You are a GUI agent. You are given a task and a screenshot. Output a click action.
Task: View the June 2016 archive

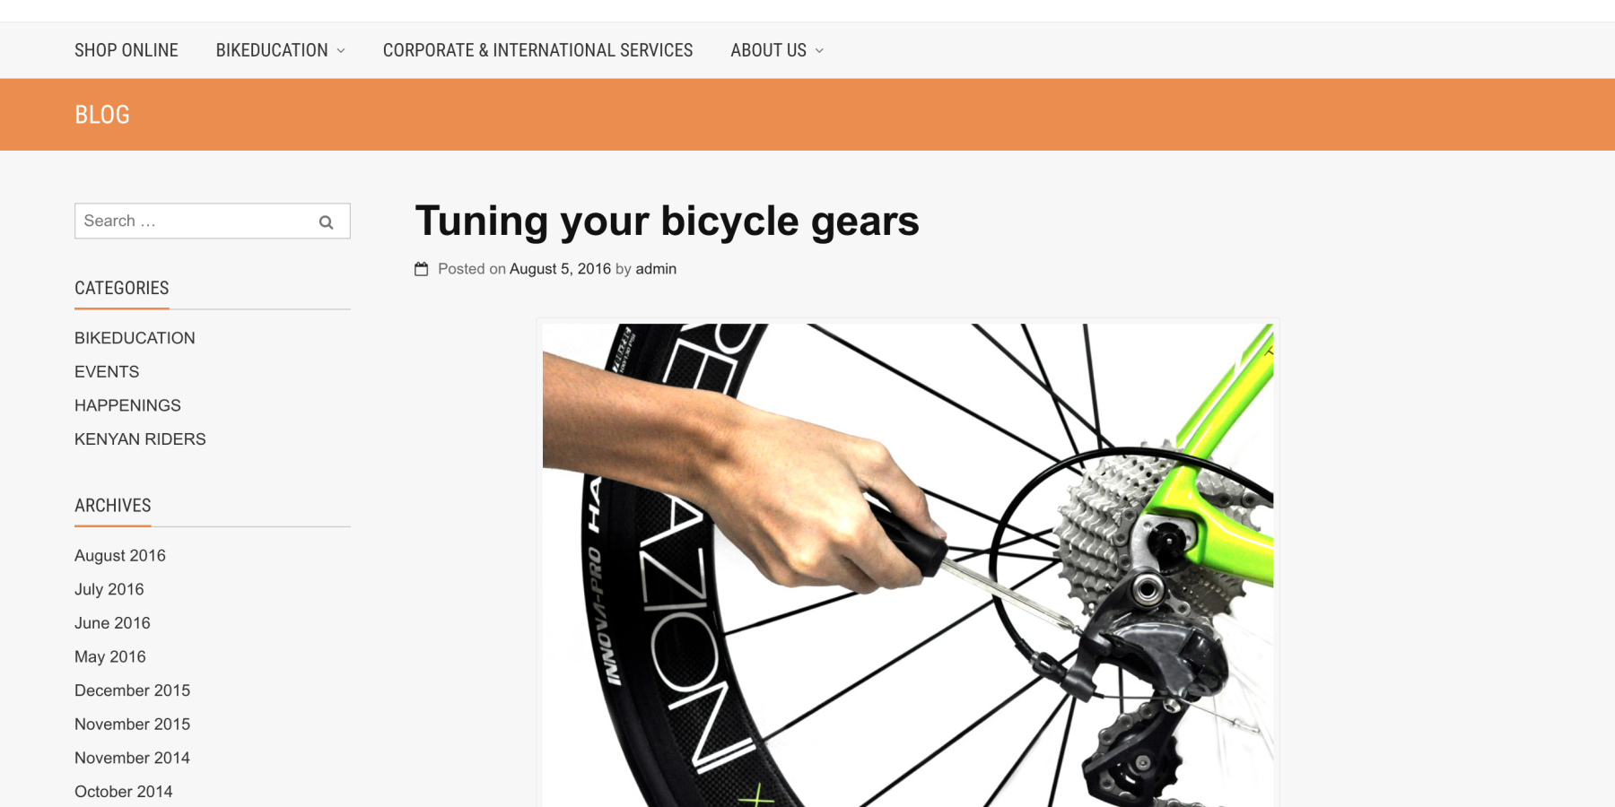(112, 623)
